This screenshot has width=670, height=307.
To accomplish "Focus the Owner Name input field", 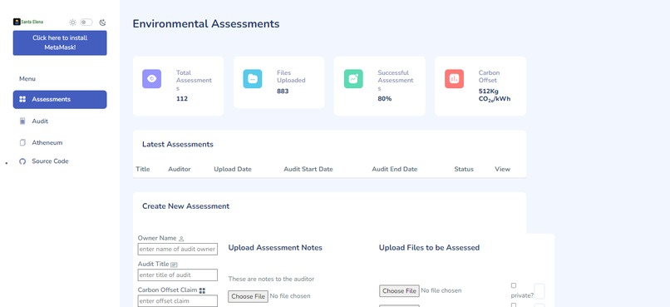I will pyautogui.click(x=177, y=249).
